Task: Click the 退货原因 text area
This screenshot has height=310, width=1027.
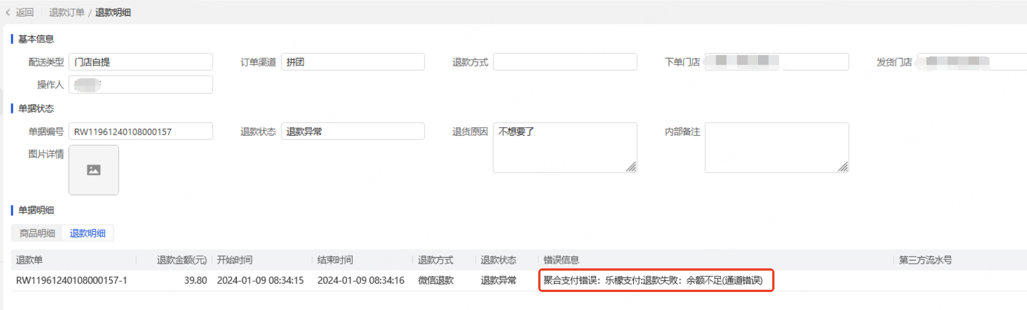Action: pos(565,147)
